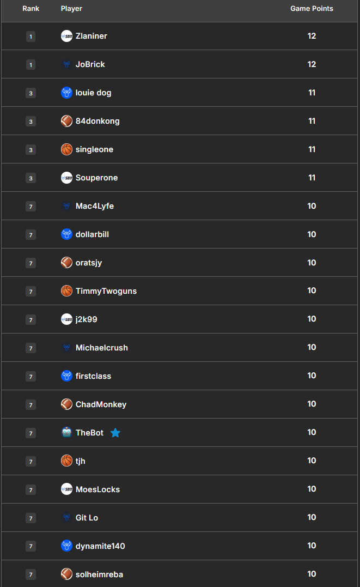Click the blue star next to TheBot
The image size is (360, 587).
[x=115, y=433]
